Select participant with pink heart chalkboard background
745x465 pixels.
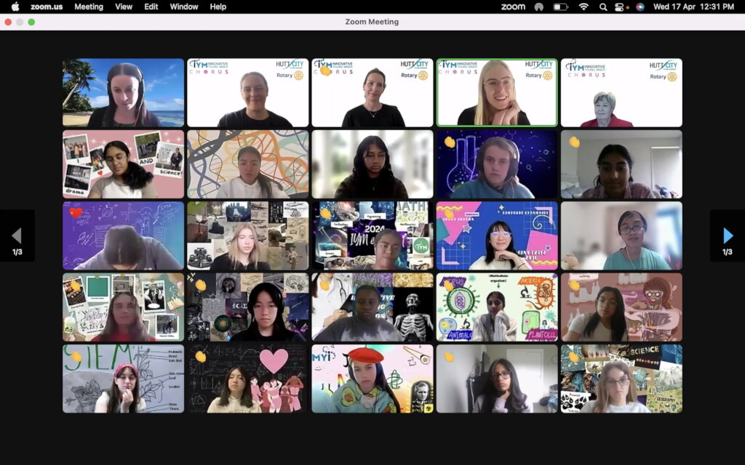tap(247, 379)
